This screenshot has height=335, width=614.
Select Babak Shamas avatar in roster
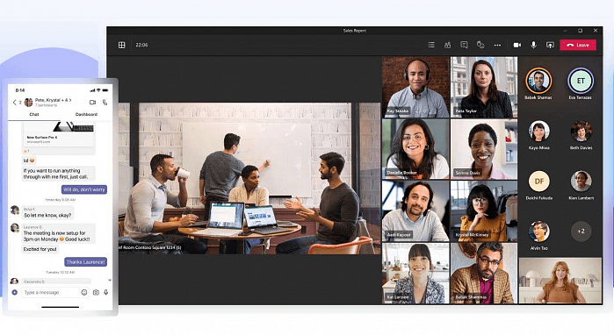click(538, 81)
